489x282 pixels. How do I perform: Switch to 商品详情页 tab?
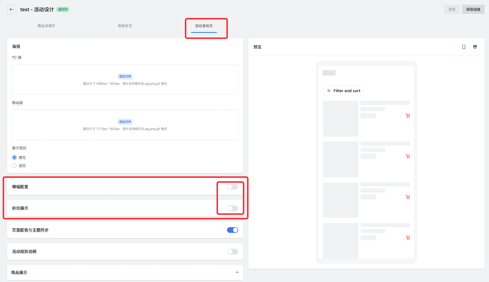[46, 26]
